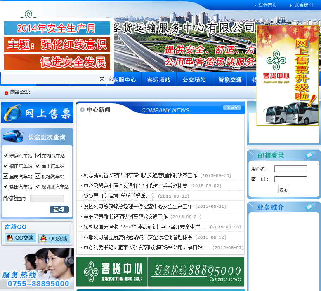Toggle the 南山汽车站 checkbox
Viewport: 321px width, 291px height.
(38, 165)
